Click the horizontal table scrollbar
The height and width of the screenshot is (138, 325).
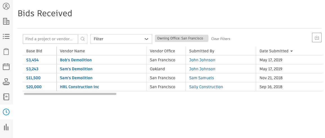(70, 94)
